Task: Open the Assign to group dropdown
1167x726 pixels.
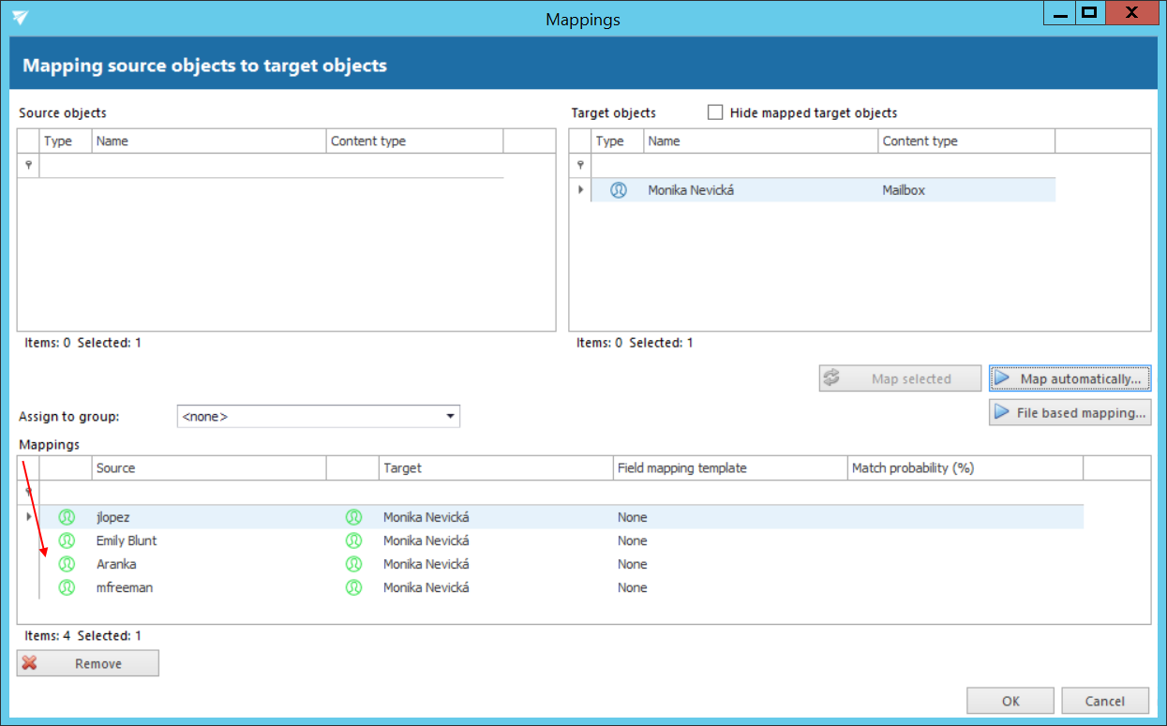Action: pos(450,416)
